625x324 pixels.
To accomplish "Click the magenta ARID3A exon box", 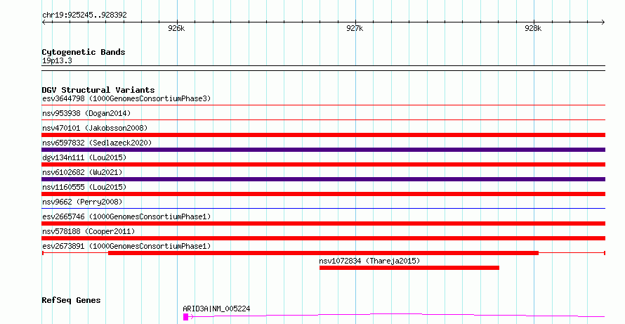I will [x=186, y=317].
